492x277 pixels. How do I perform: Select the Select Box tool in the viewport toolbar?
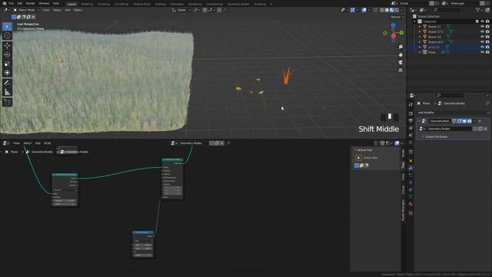coord(7,26)
